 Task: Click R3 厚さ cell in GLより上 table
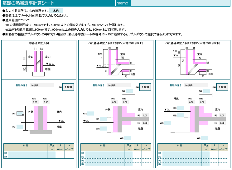click(x=128, y=161)
